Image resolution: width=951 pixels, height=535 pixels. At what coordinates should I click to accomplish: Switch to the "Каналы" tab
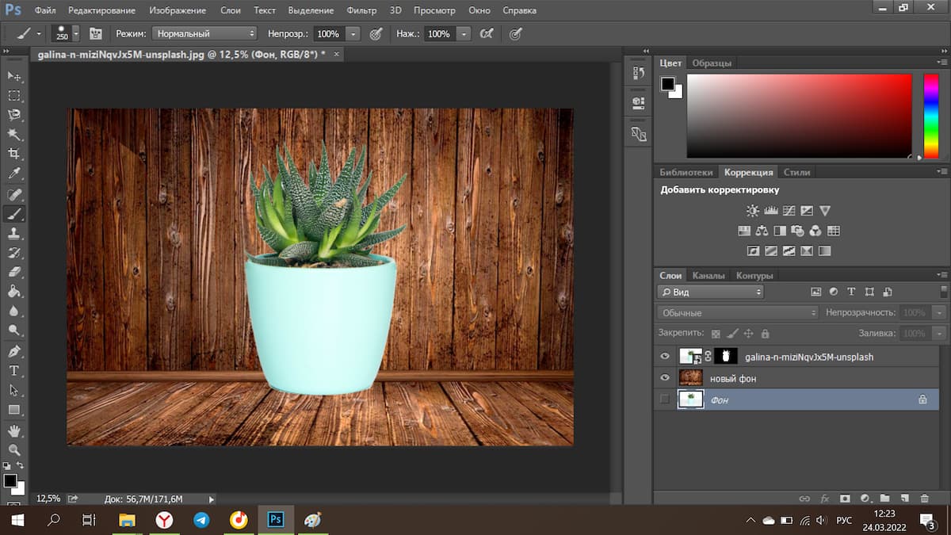pos(708,275)
